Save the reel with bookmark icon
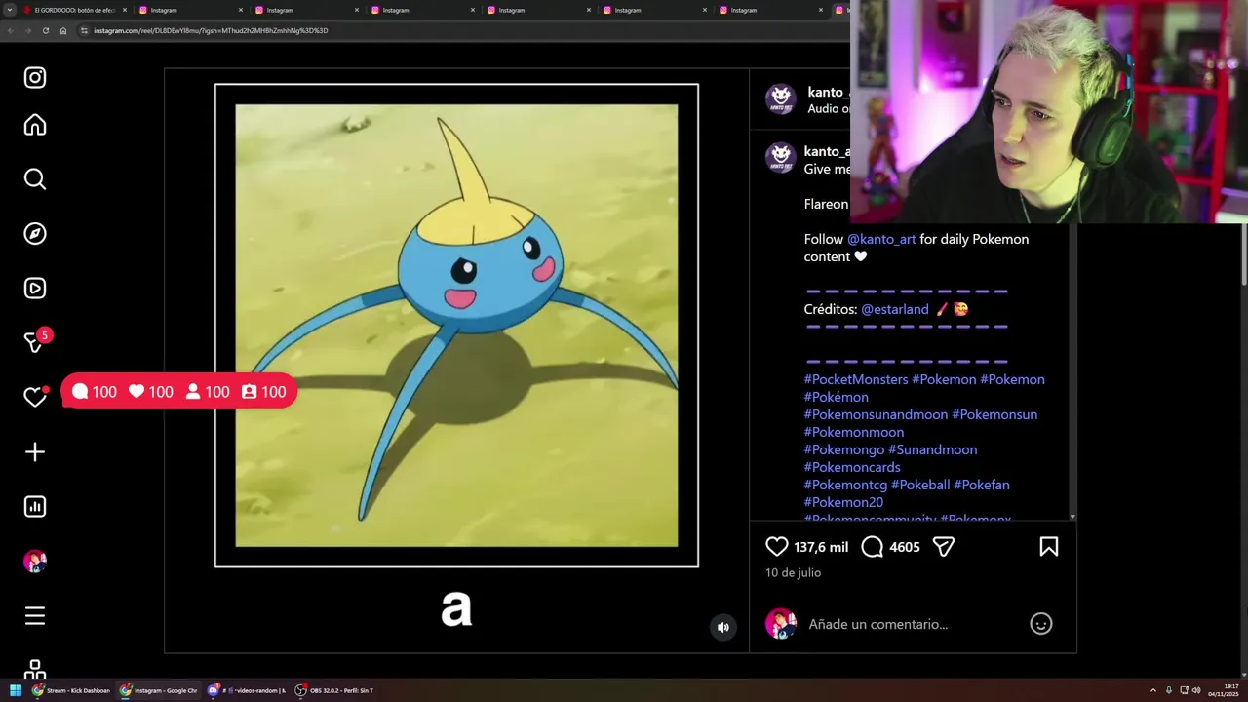This screenshot has width=1248, height=702. pos(1049,547)
